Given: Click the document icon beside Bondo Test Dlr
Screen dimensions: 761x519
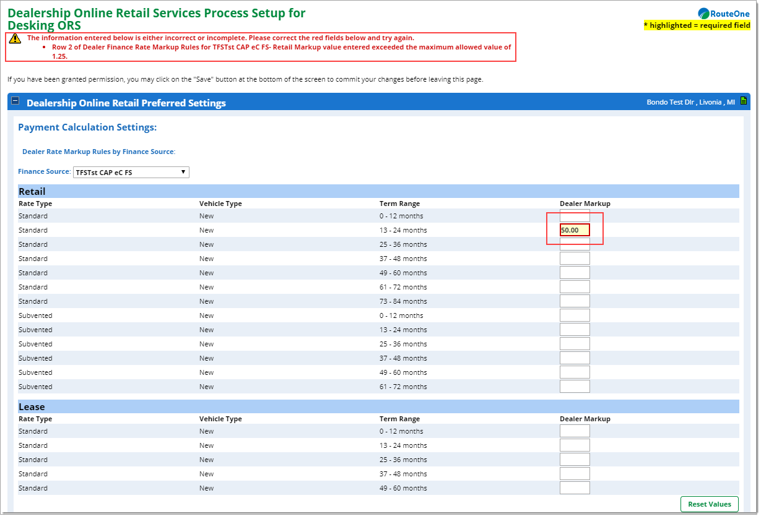Looking at the screenshot, I should pos(744,101).
